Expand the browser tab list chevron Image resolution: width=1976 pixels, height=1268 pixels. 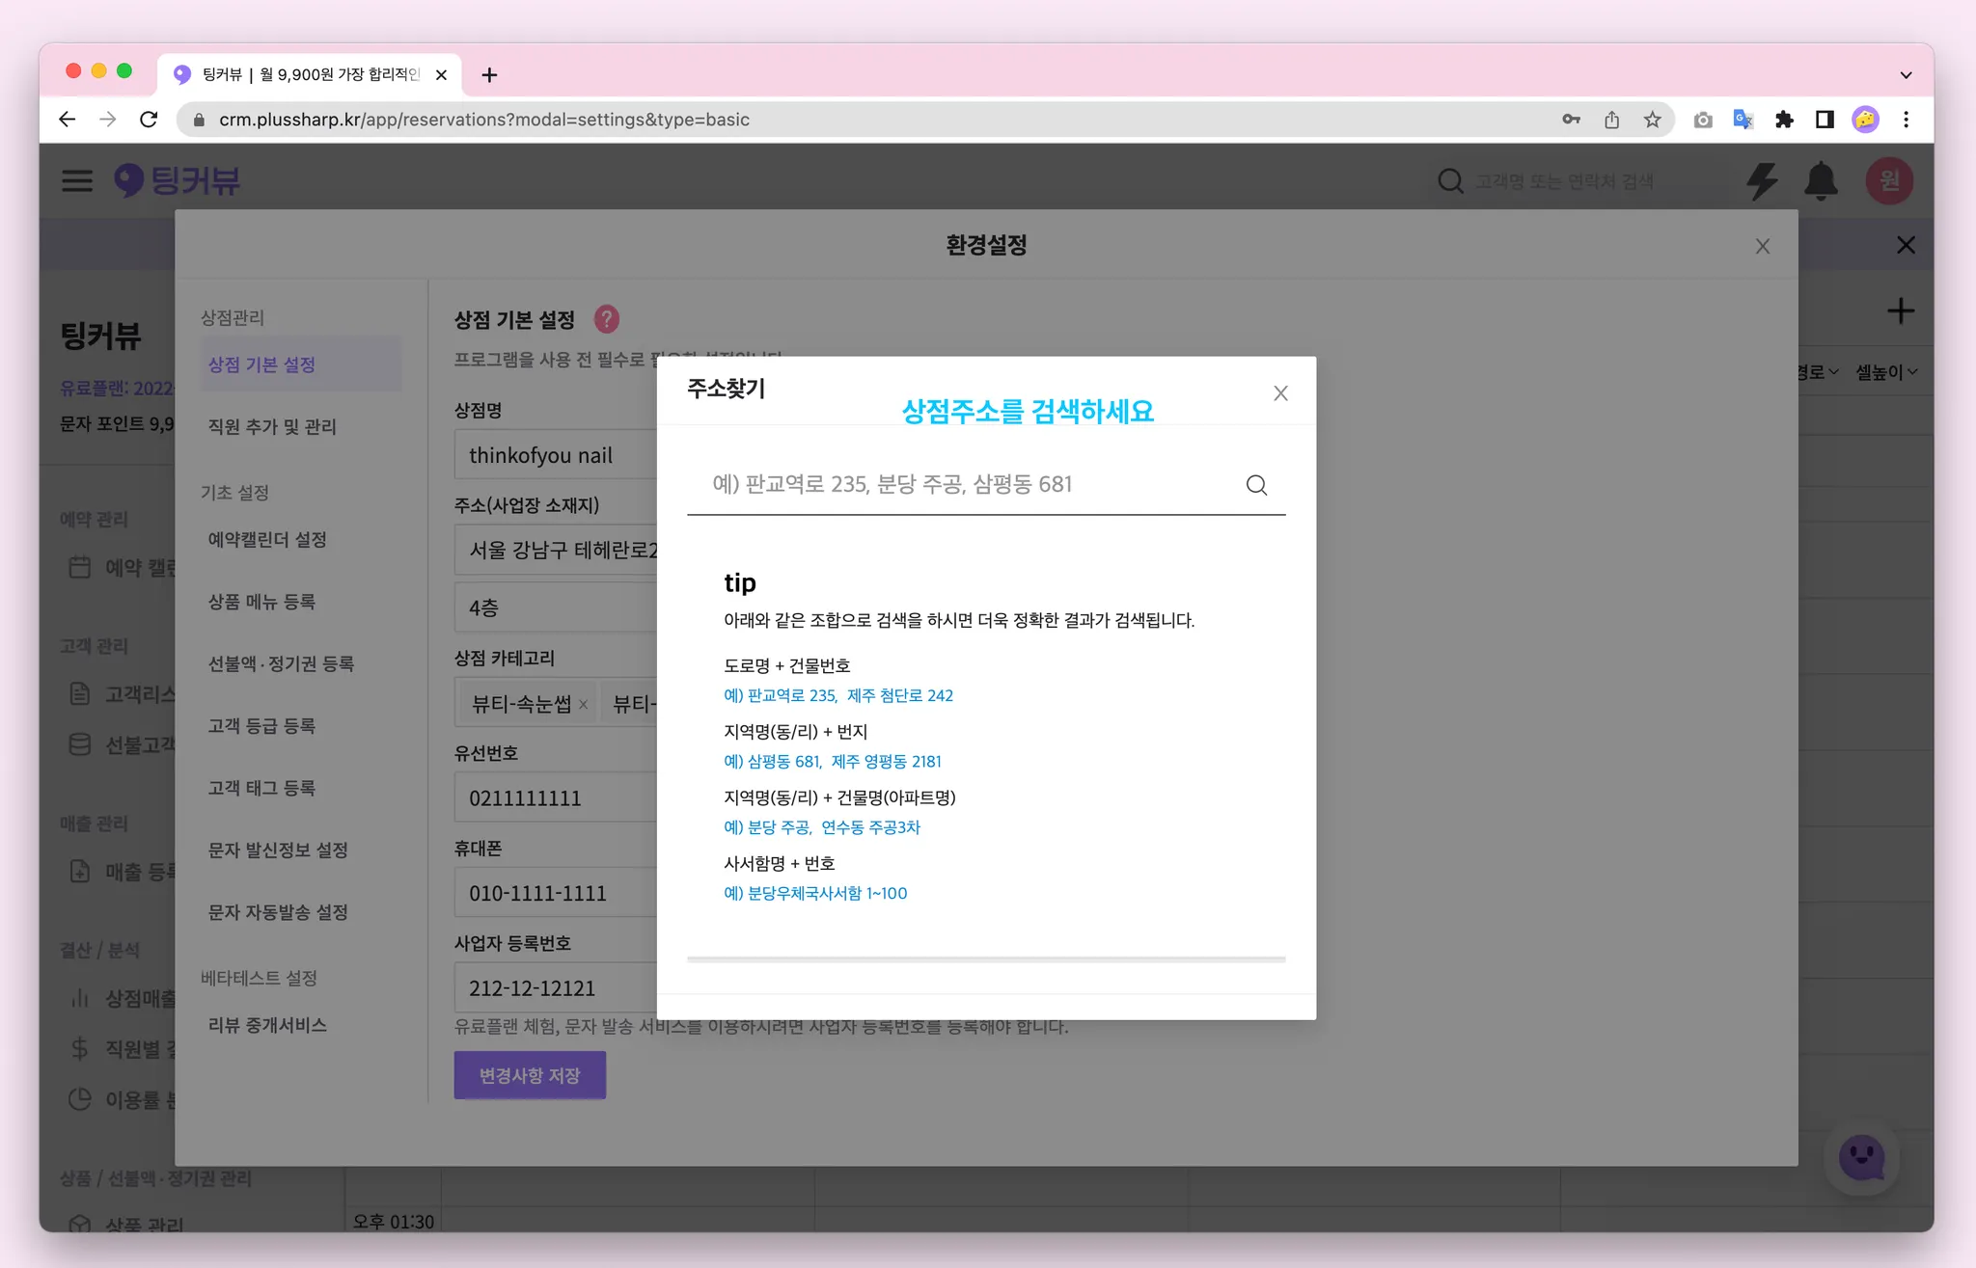[x=1906, y=74]
